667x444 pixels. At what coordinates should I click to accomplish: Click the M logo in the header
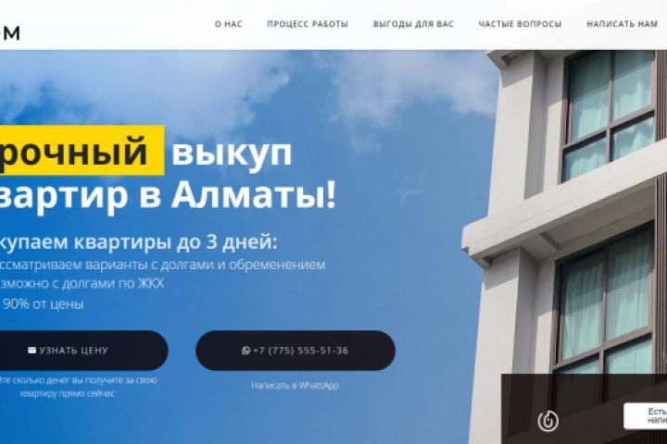(x=10, y=32)
